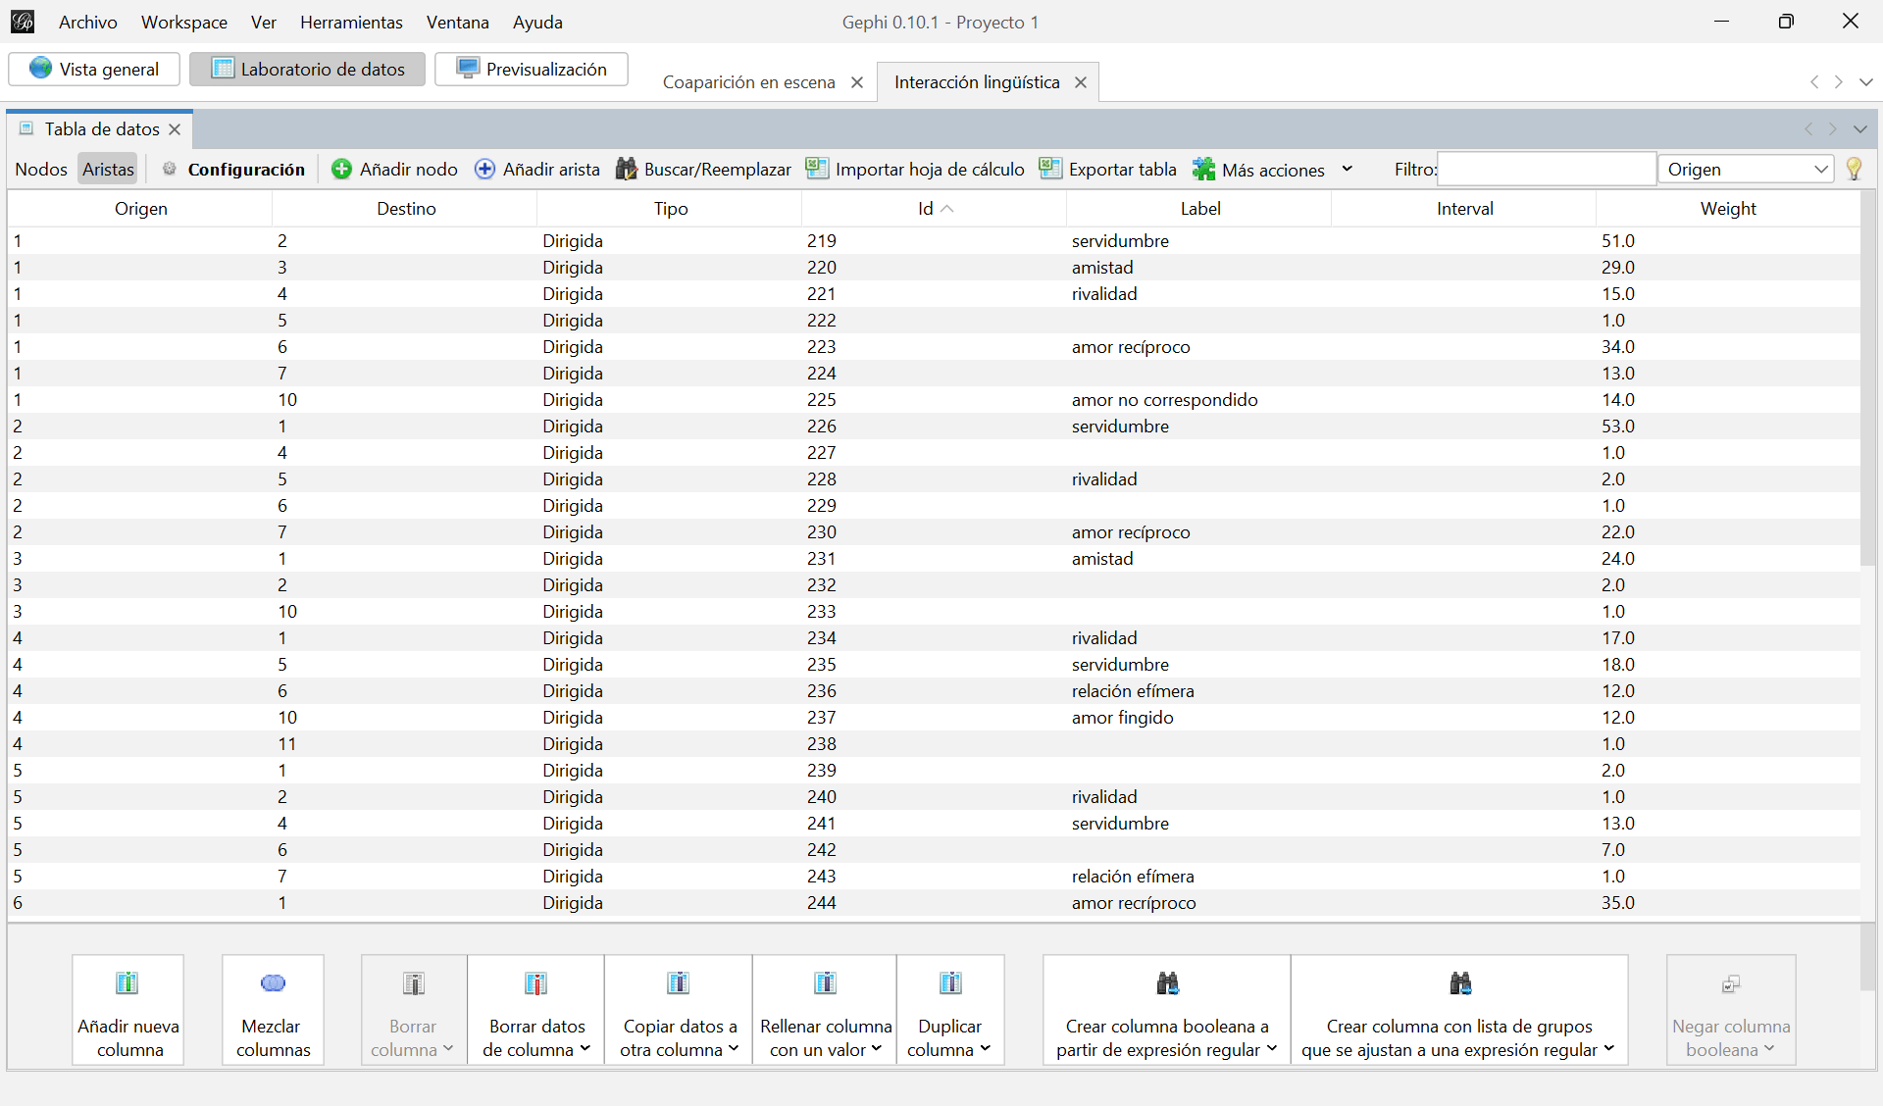Click Importar hoja de cálculo icon
The height and width of the screenshot is (1106, 1883).
click(817, 169)
